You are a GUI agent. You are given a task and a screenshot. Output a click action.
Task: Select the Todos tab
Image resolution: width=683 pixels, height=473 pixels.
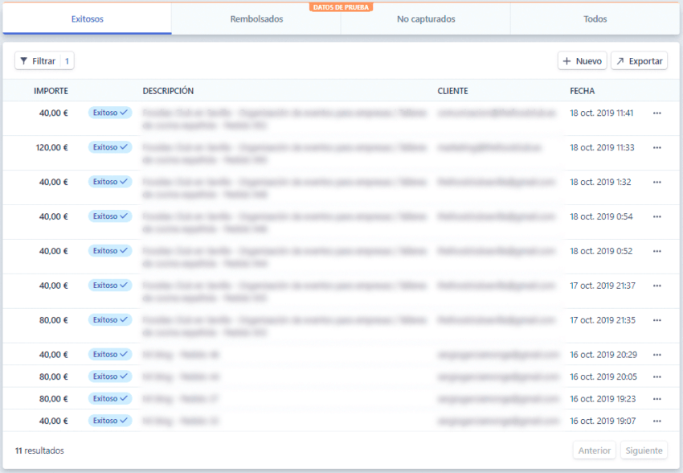(595, 19)
